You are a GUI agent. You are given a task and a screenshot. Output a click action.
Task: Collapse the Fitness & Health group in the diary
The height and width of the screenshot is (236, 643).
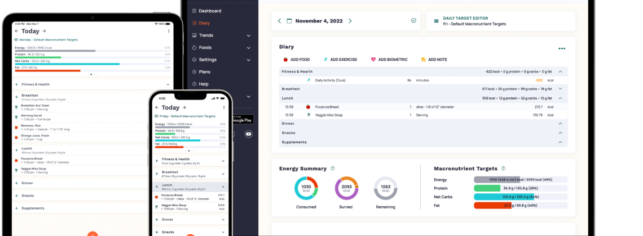(560, 72)
